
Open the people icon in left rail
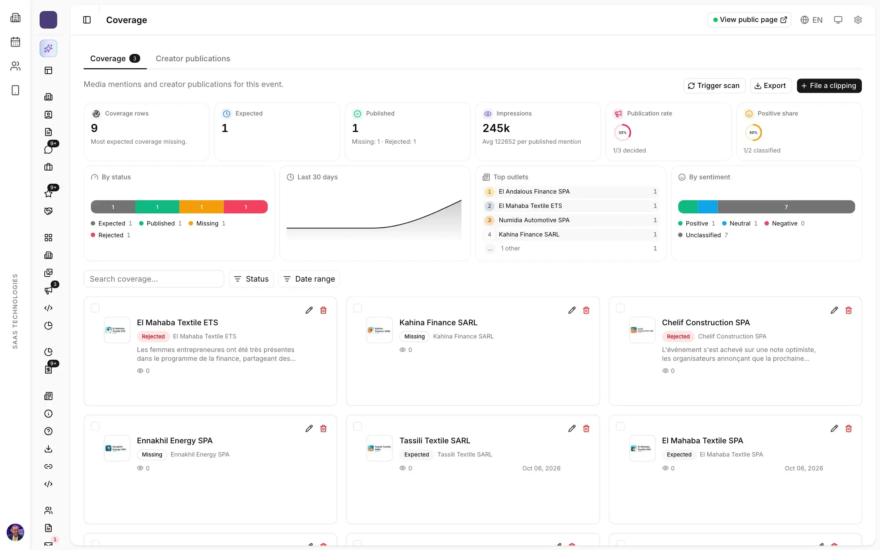[15, 66]
